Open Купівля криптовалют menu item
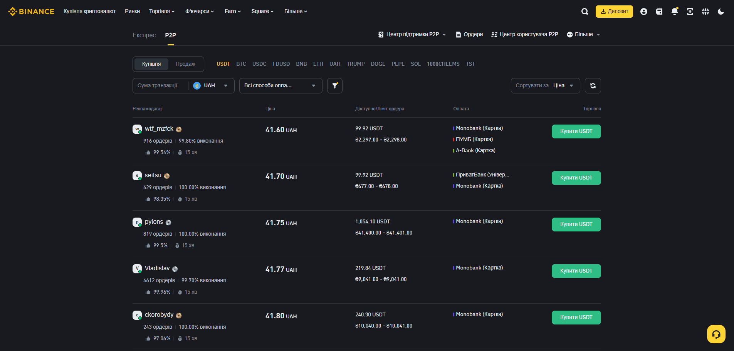 point(89,12)
